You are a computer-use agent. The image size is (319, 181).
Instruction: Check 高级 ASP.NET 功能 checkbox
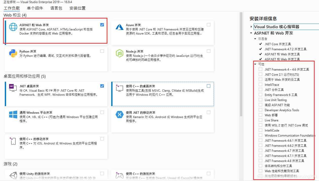tap(260, 105)
